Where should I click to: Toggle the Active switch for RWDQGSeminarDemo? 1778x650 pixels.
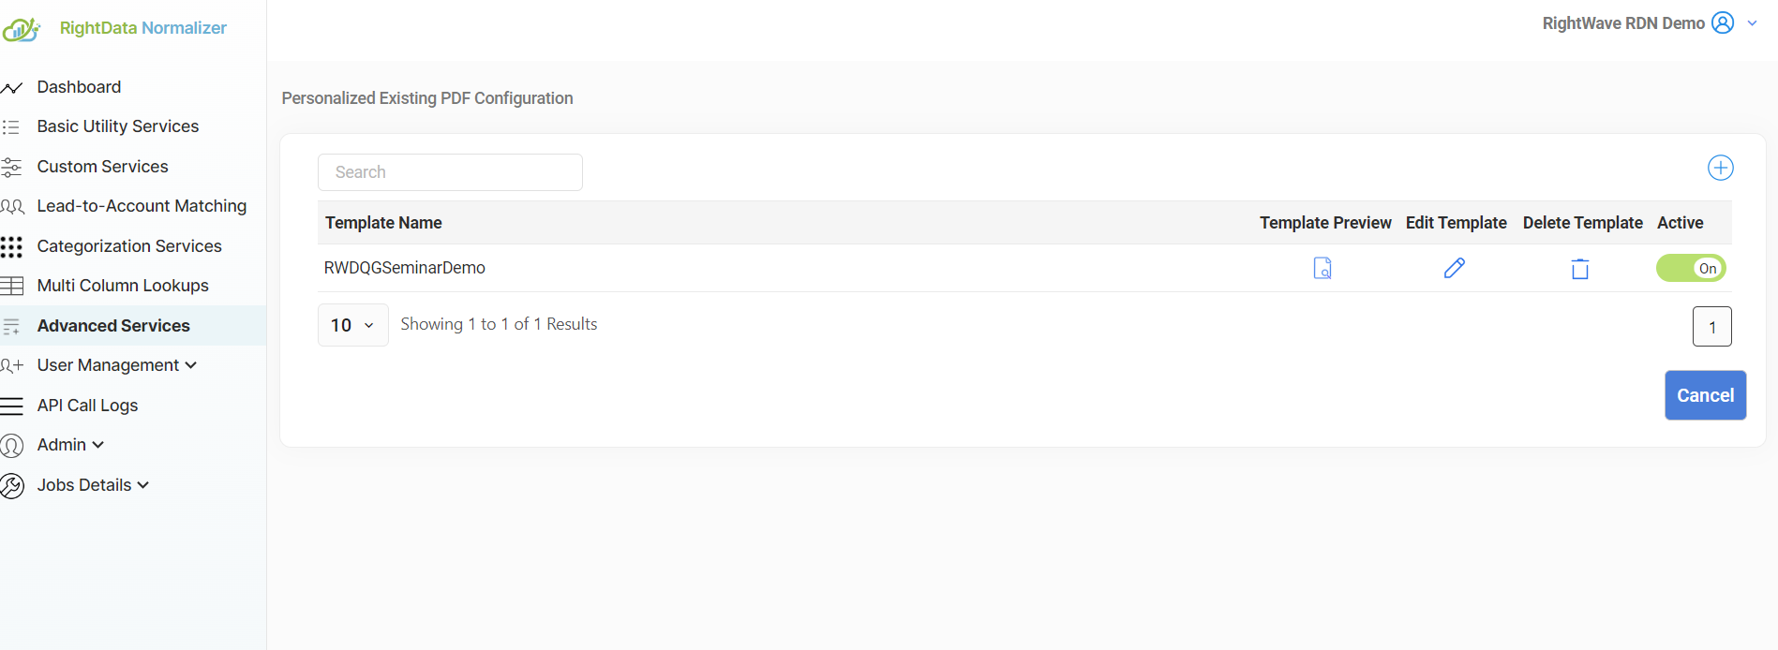click(x=1691, y=268)
